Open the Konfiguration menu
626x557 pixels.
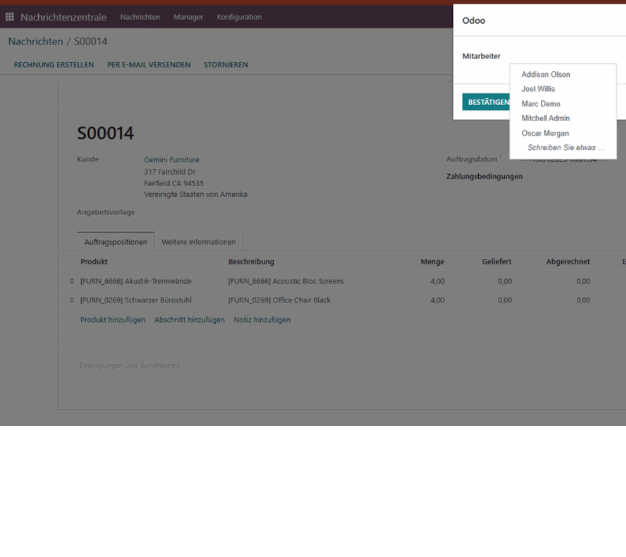coord(239,17)
